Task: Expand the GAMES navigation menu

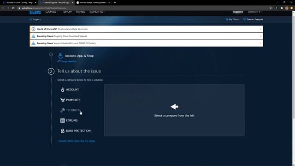Action: 52,12
